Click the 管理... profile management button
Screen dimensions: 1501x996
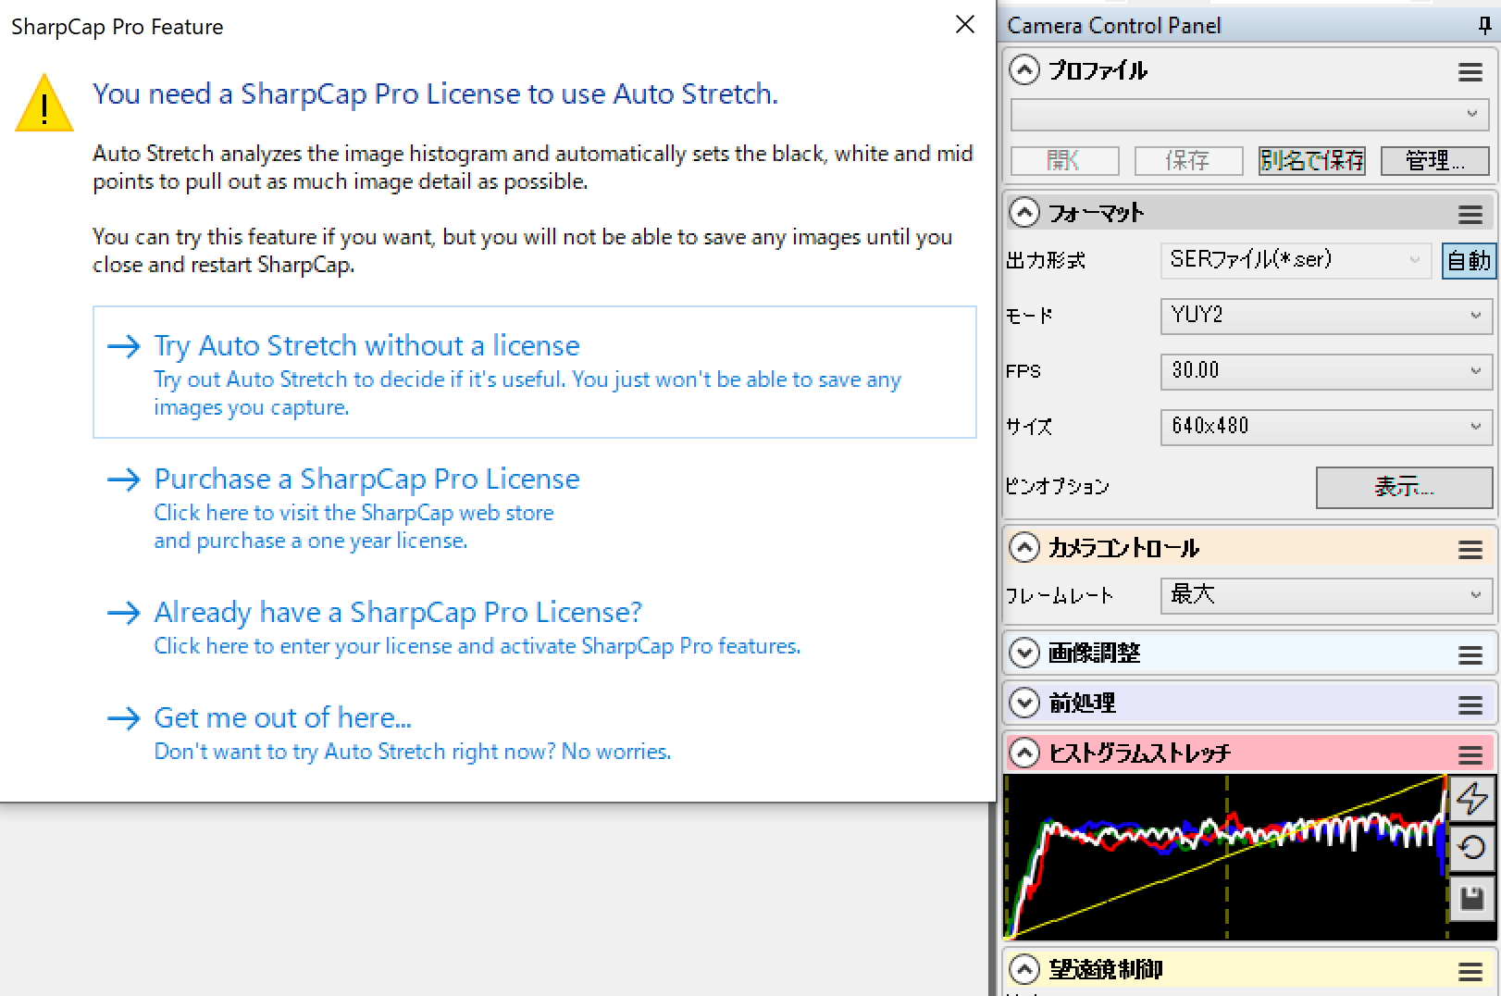pyautogui.click(x=1434, y=160)
